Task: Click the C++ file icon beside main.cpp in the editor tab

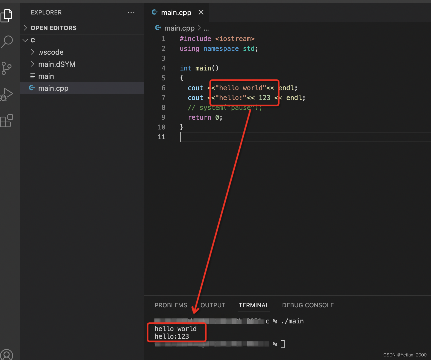Action: click(155, 12)
